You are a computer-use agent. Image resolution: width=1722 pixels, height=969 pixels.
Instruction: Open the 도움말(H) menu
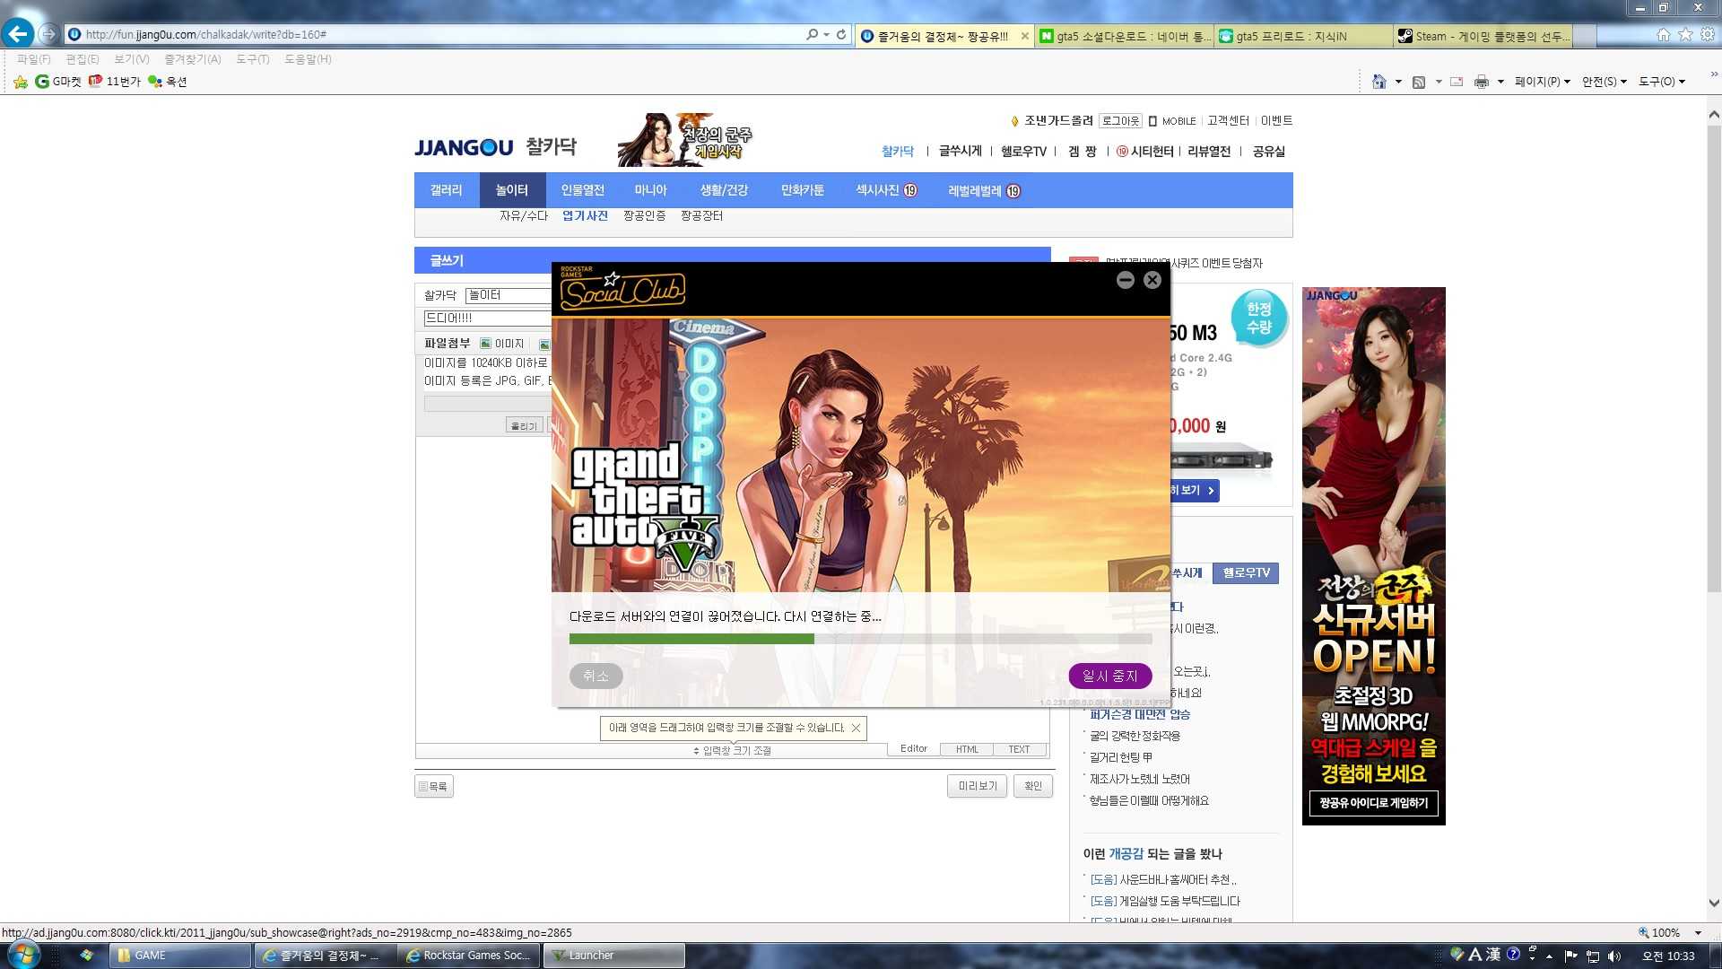[308, 59]
